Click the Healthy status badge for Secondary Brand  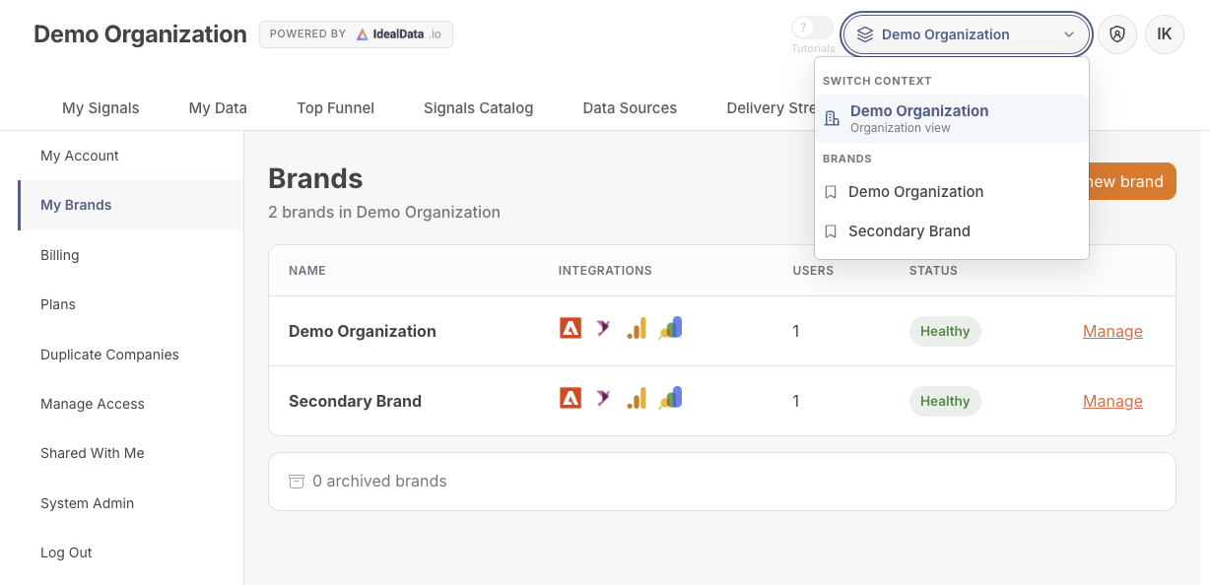click(x=945, y=401)
